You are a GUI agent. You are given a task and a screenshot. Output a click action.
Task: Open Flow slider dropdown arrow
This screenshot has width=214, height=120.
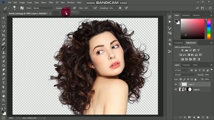(90, 8)
